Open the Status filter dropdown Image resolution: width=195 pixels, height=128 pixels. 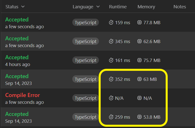[x=15, y=7]
